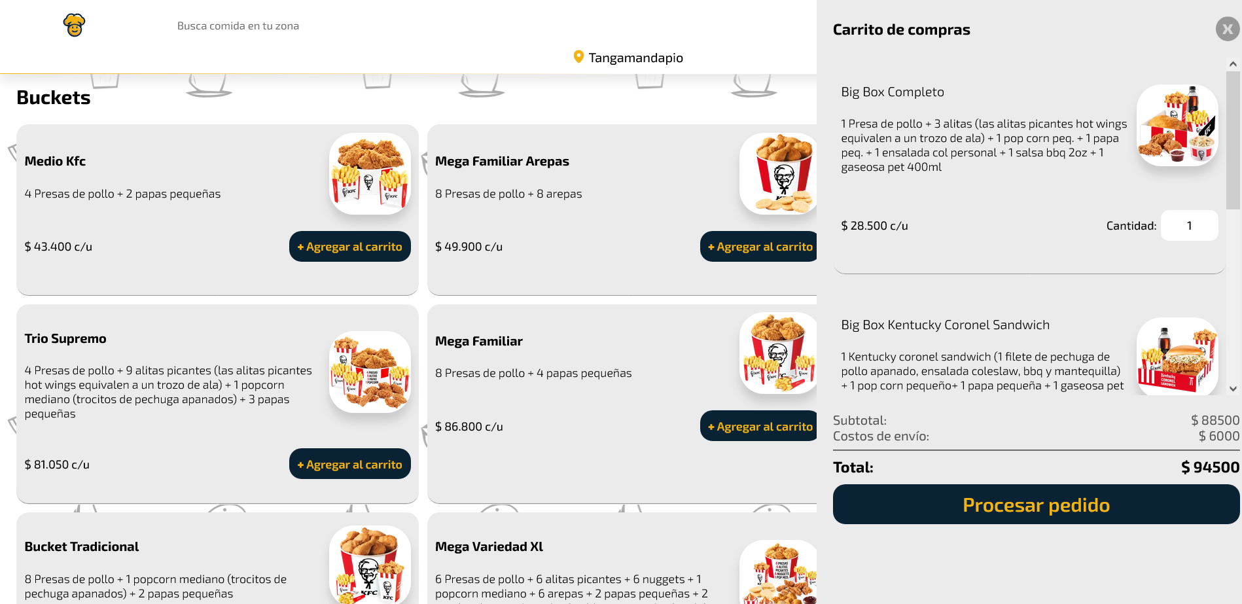Click Big Box Kentucky Coronel Sandwich image

click(x=1177, y=356)
